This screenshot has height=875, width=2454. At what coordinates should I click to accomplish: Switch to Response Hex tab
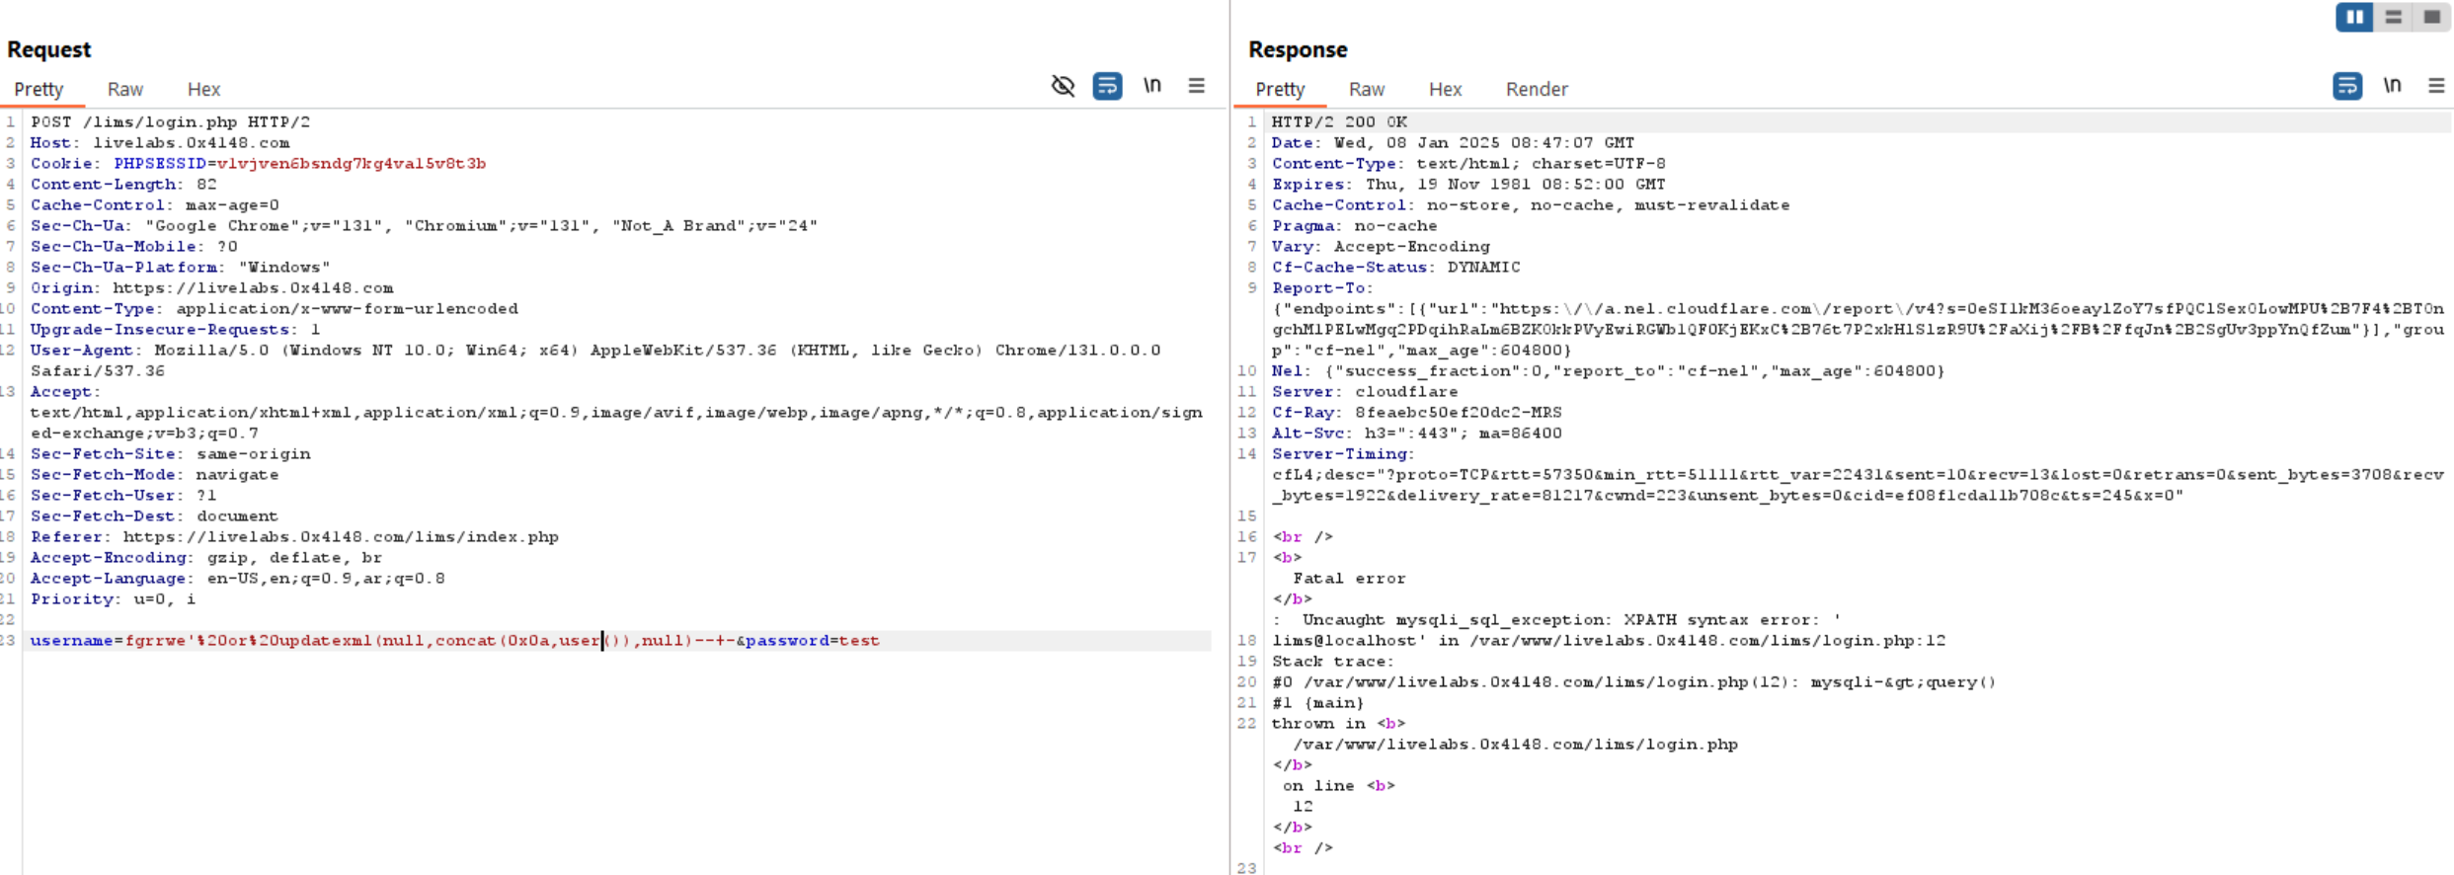[x=1445, y=89]
